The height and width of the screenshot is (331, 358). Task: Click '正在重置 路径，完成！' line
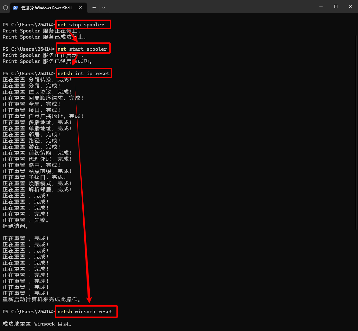32,141
